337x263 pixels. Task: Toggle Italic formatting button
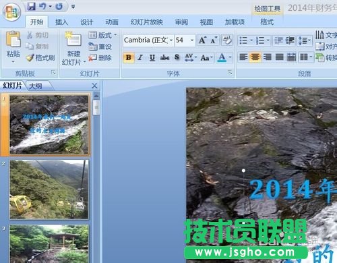tap(140, 57)
